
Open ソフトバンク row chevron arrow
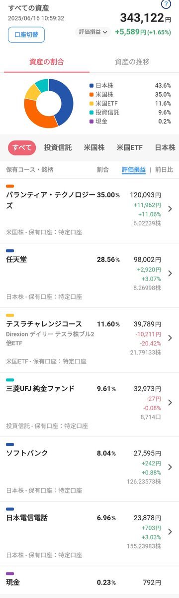pos(170,467)
